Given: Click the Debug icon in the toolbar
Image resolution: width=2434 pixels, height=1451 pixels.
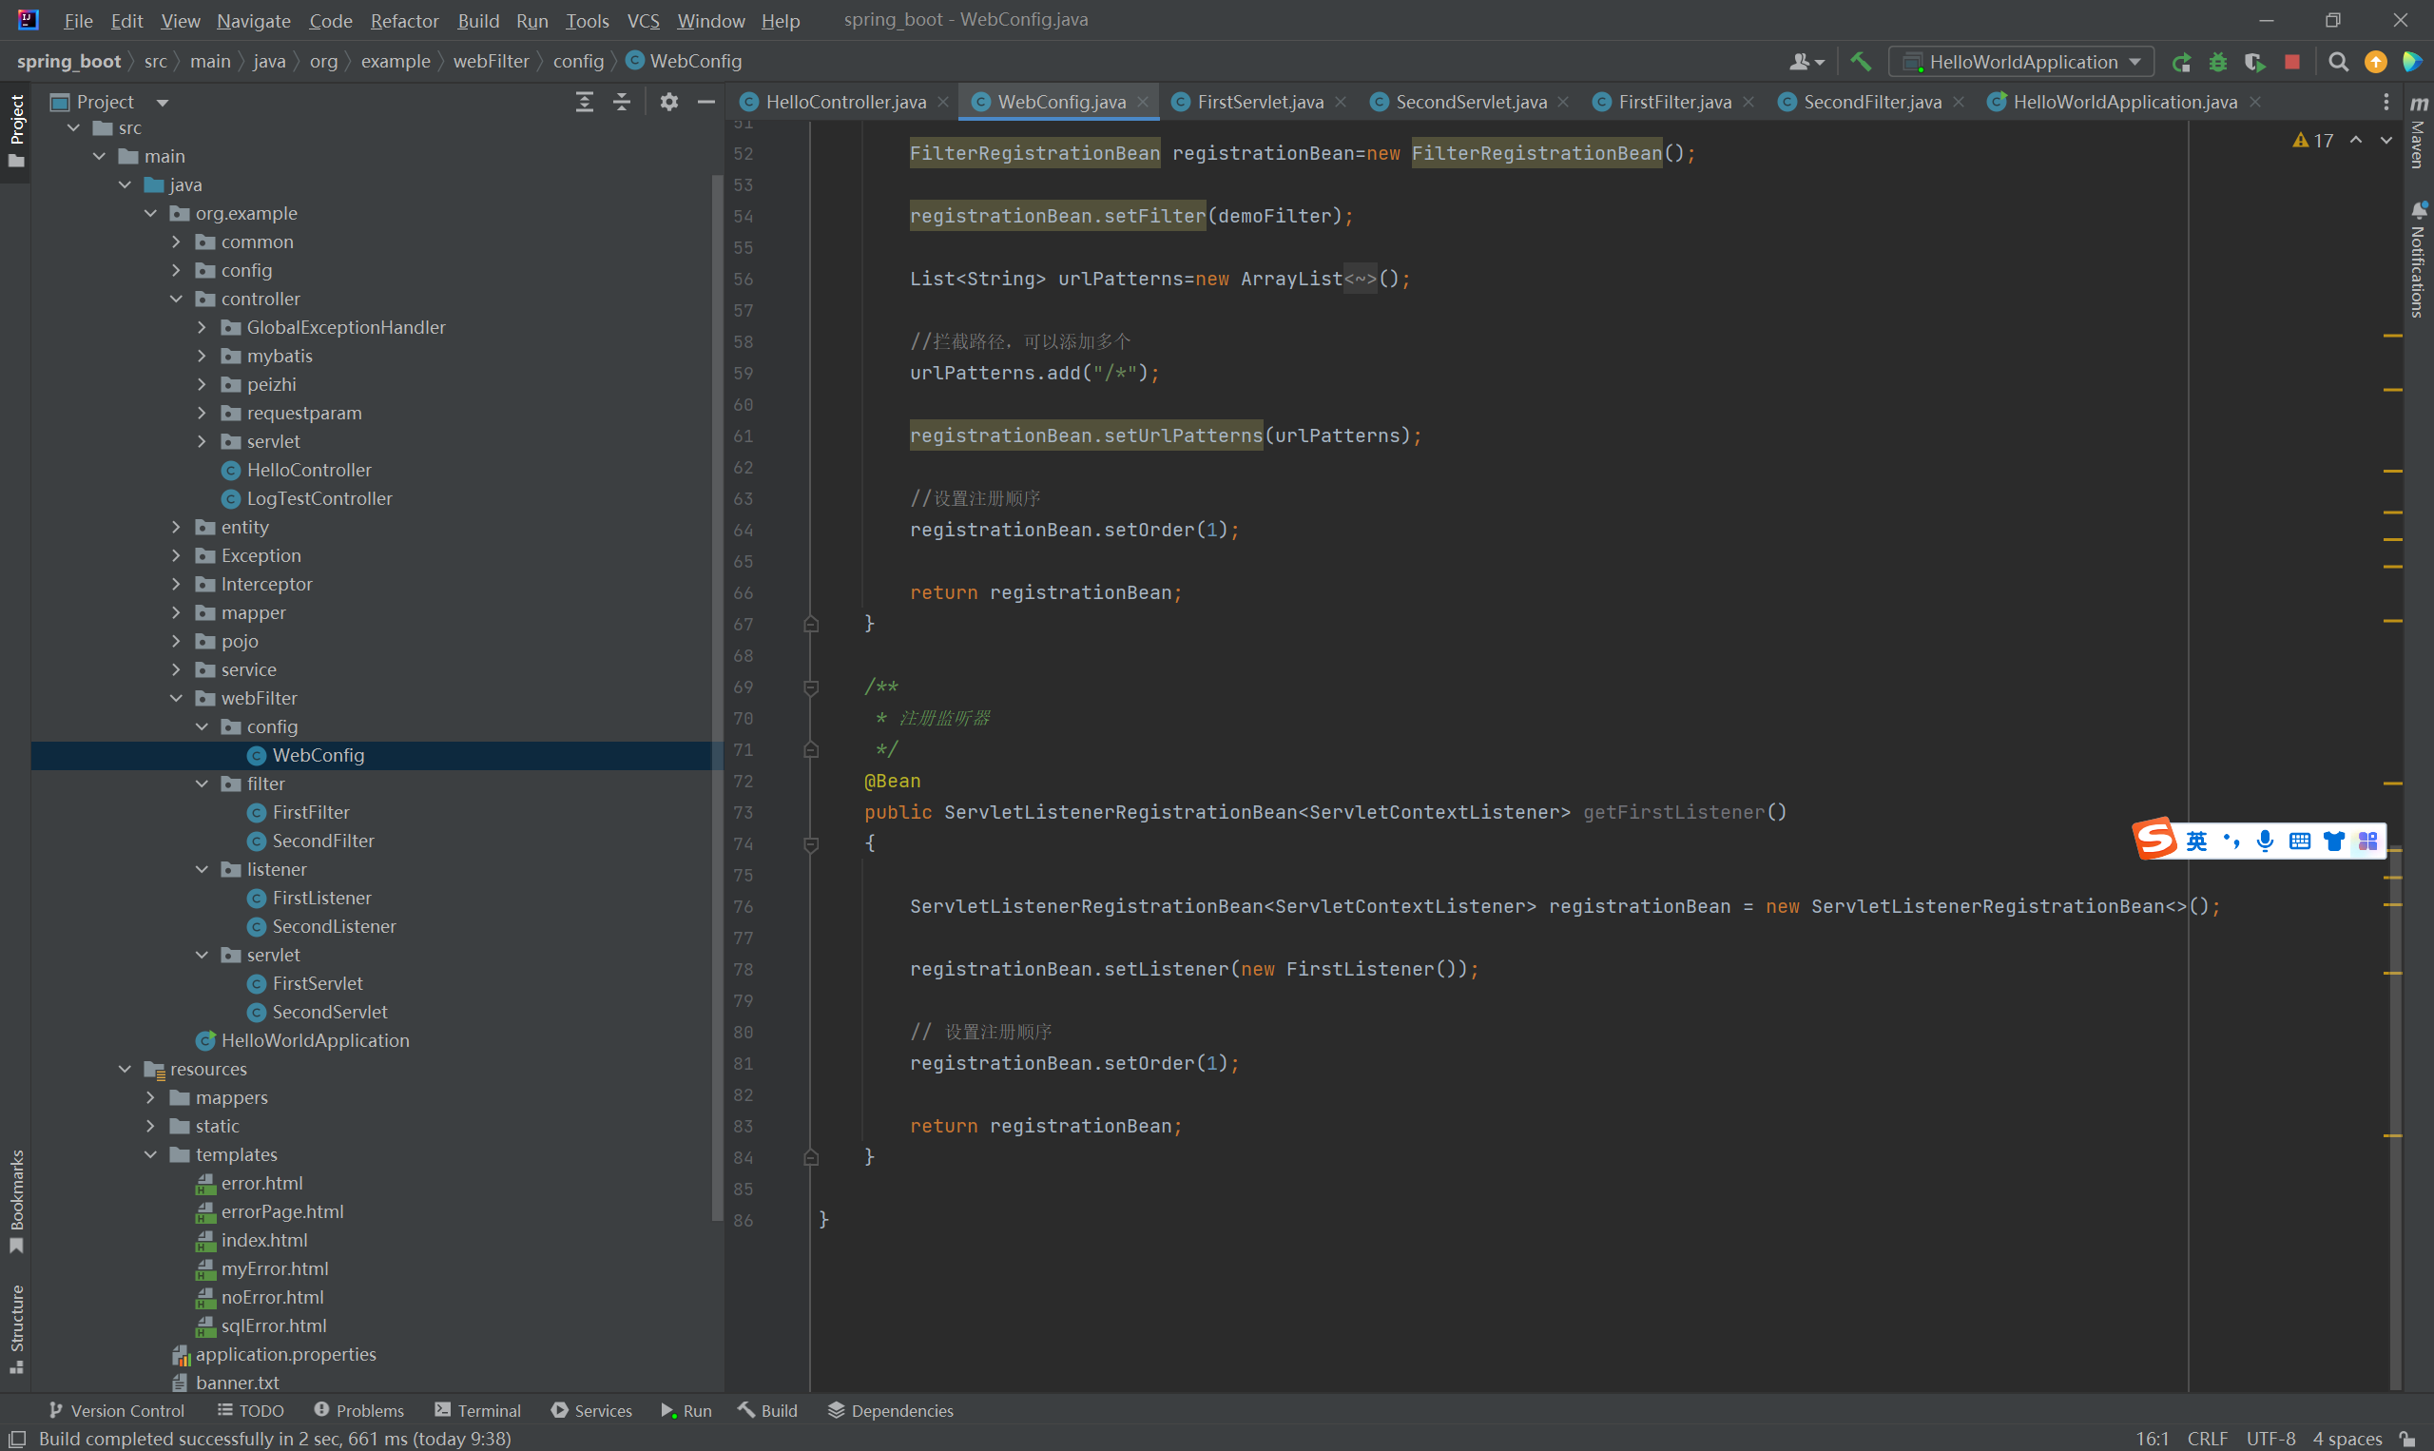Looking at the screenshot, I should pos(2217,61).
